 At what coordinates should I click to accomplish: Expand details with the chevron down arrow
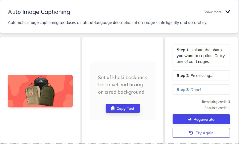pos(228,12)
